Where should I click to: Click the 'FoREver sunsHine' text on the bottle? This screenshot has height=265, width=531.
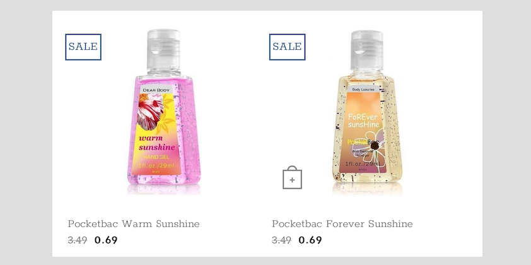point(364,121)
